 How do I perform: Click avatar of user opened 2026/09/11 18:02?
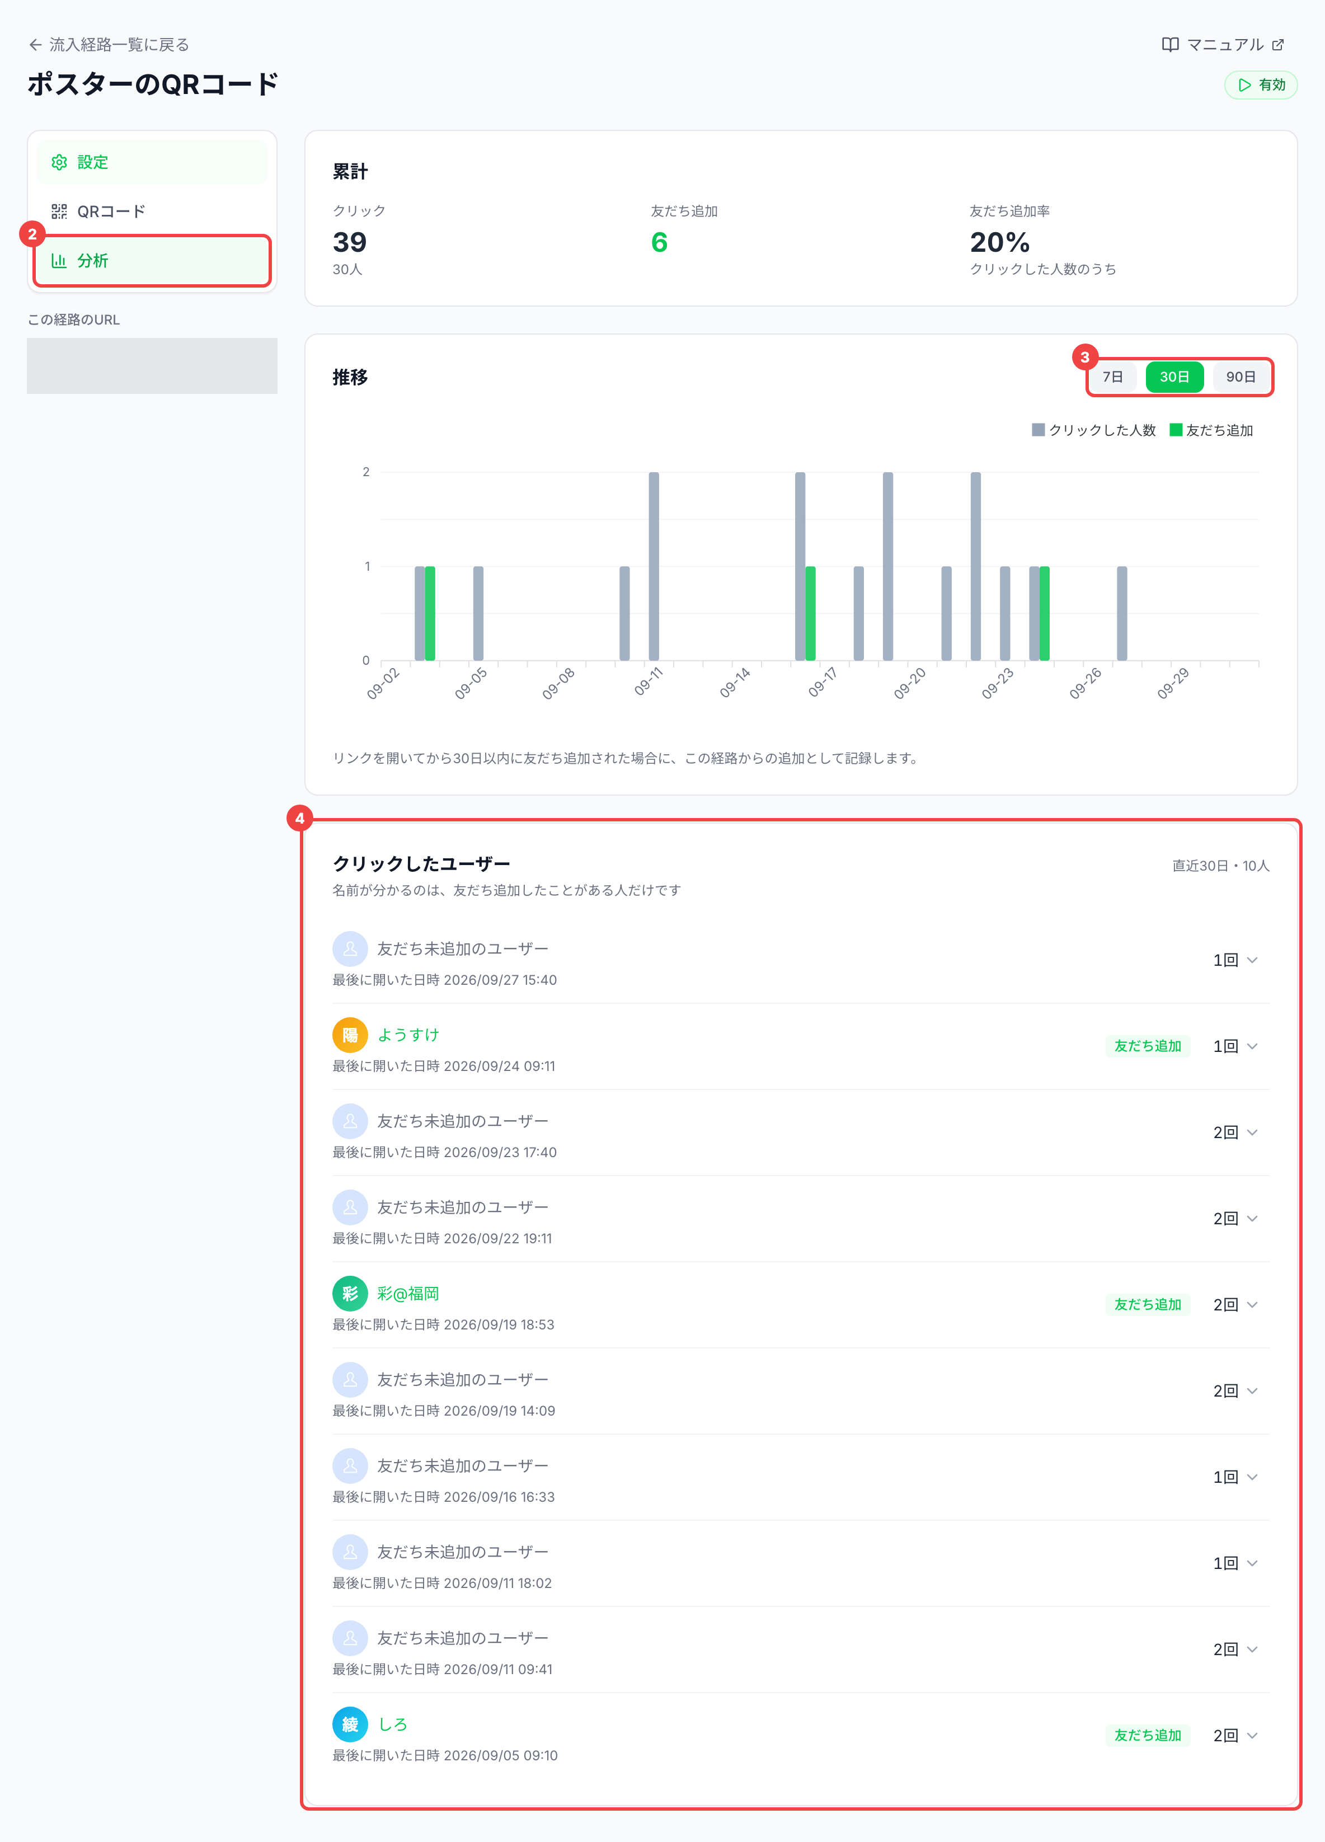[350, 1551]
